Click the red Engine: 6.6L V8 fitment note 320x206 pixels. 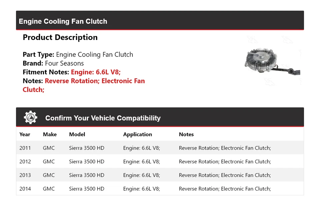pos(96,72)
